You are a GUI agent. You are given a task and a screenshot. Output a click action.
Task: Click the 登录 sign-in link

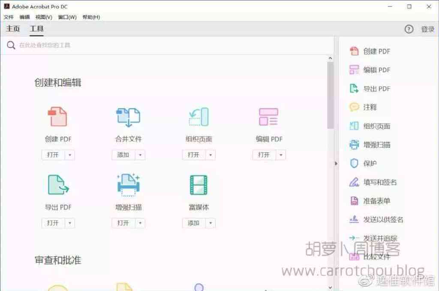[428, 29]
